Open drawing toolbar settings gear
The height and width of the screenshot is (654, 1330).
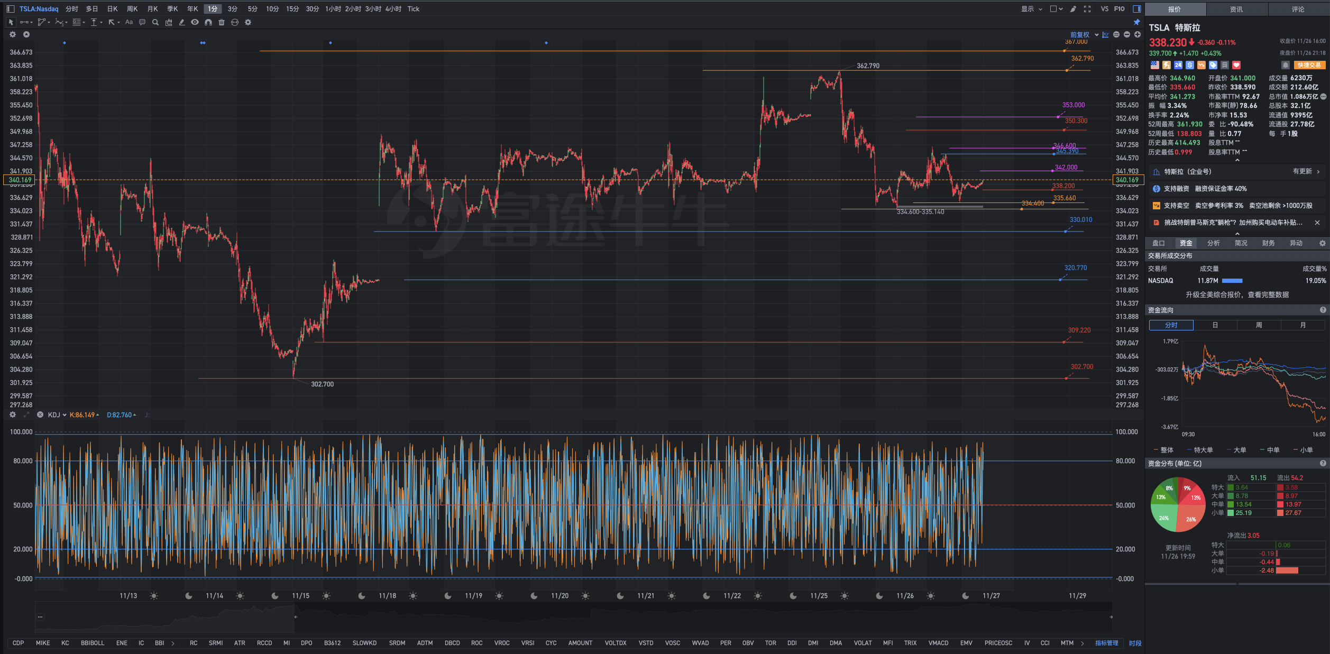click(x=248, y=22)
